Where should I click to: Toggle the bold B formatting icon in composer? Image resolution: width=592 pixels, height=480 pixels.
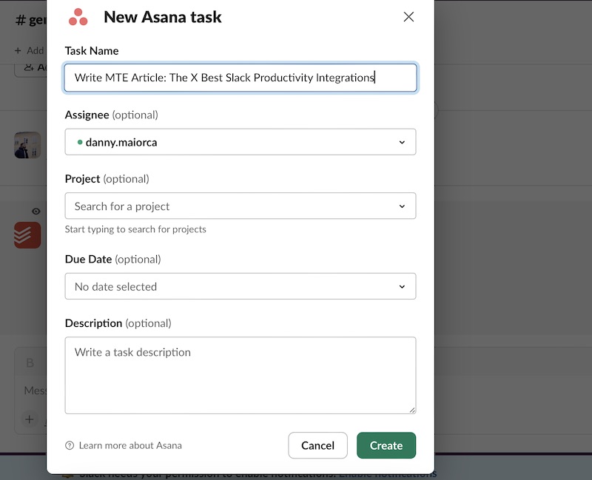tap(30, 363)
